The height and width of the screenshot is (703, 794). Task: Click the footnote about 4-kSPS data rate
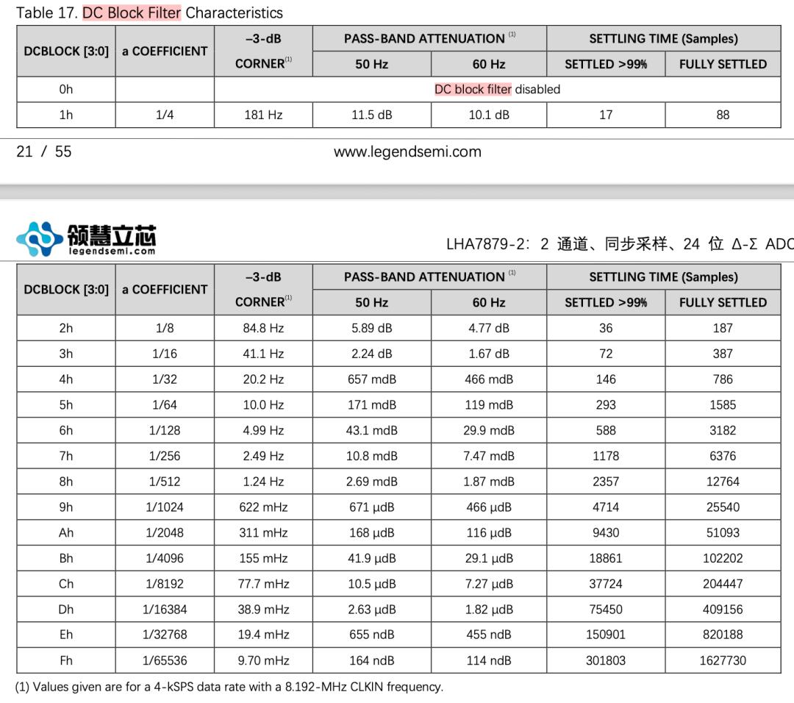point(229,687)
